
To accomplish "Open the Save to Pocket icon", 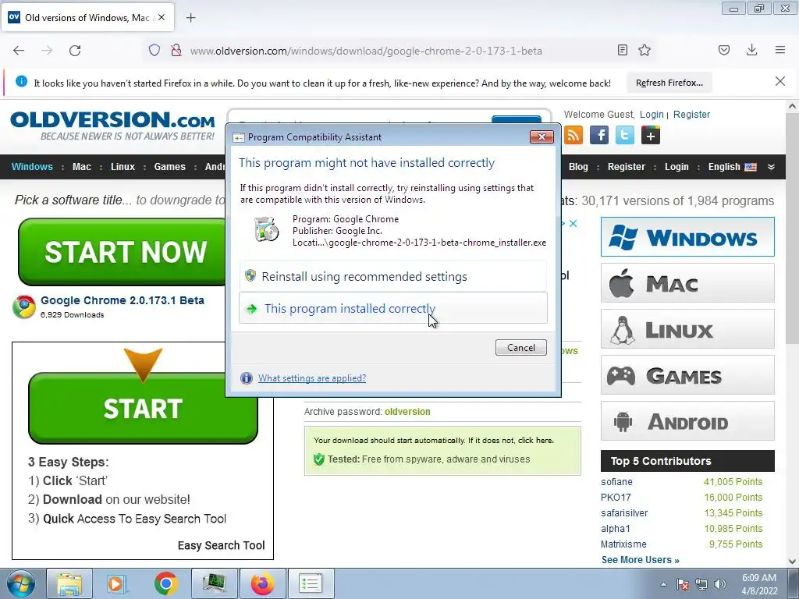I will [724, 50].
